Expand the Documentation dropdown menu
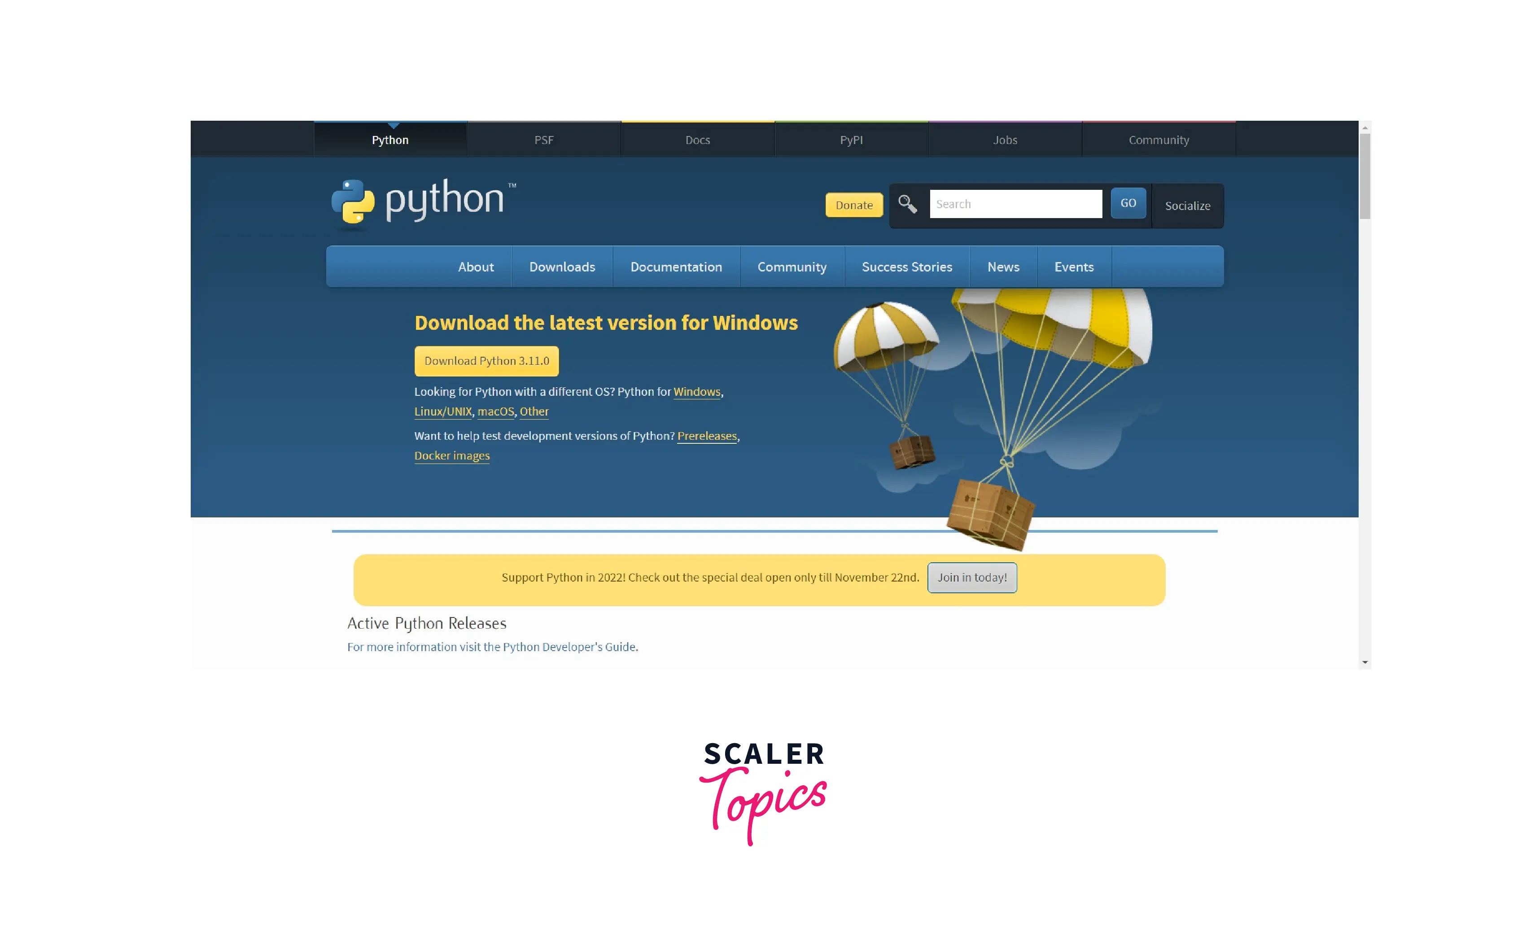1526x928 pixels. [676, 266]
